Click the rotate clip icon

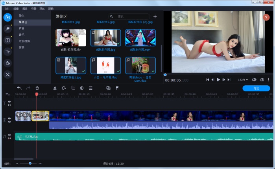64,88
